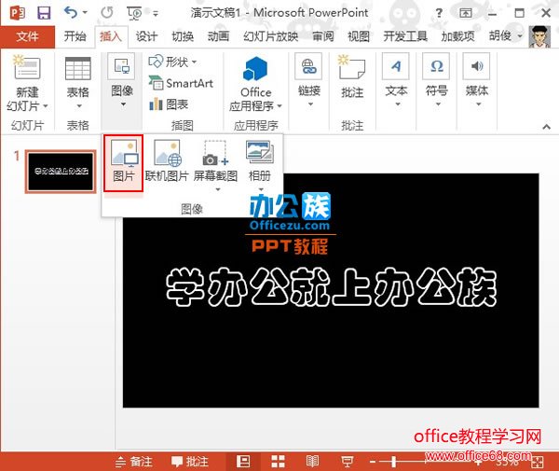Choose 图片 to insert picture from file
This screenshot has width=559, height=471.
(x=123, y=162)
